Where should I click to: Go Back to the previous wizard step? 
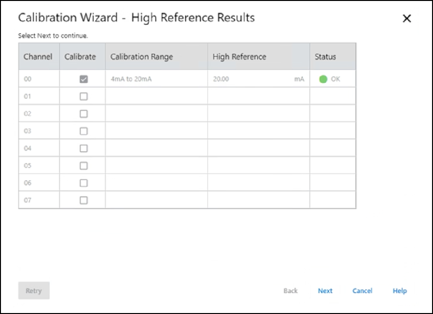click(290, 291)
